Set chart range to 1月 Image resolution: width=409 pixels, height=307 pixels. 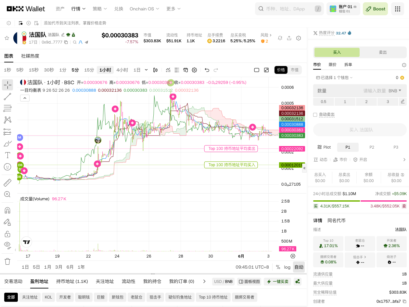47,267
